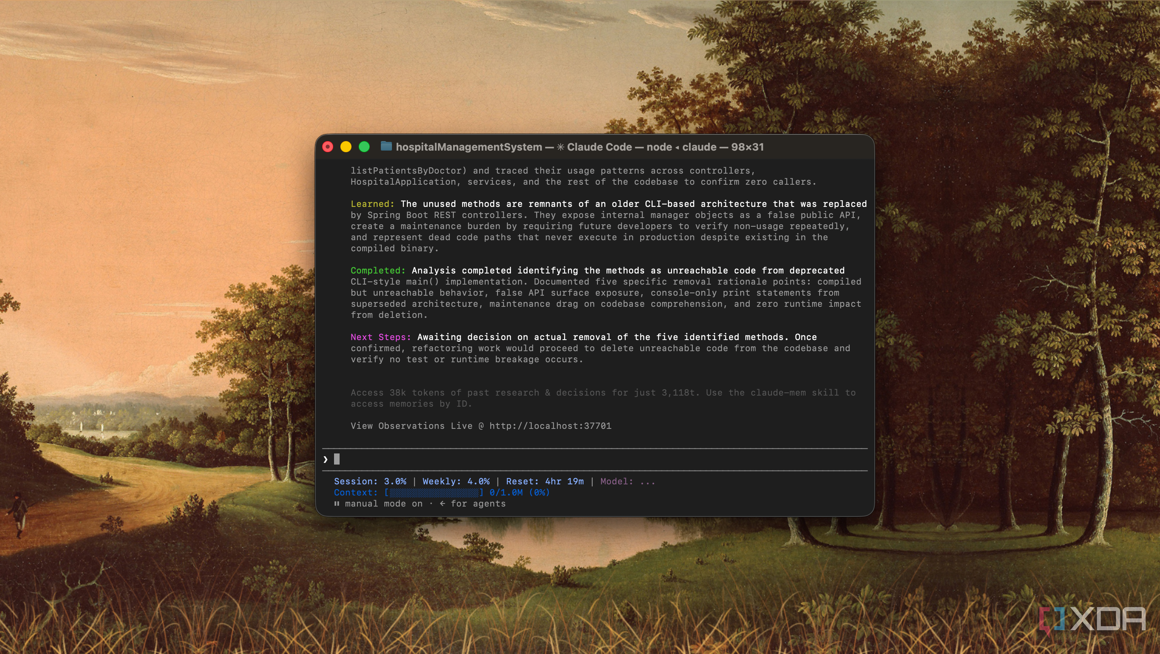Viewport: 1160px width, 654px height.
Task: Click '98×31' size in window title
Action: (x=747, y=147)
